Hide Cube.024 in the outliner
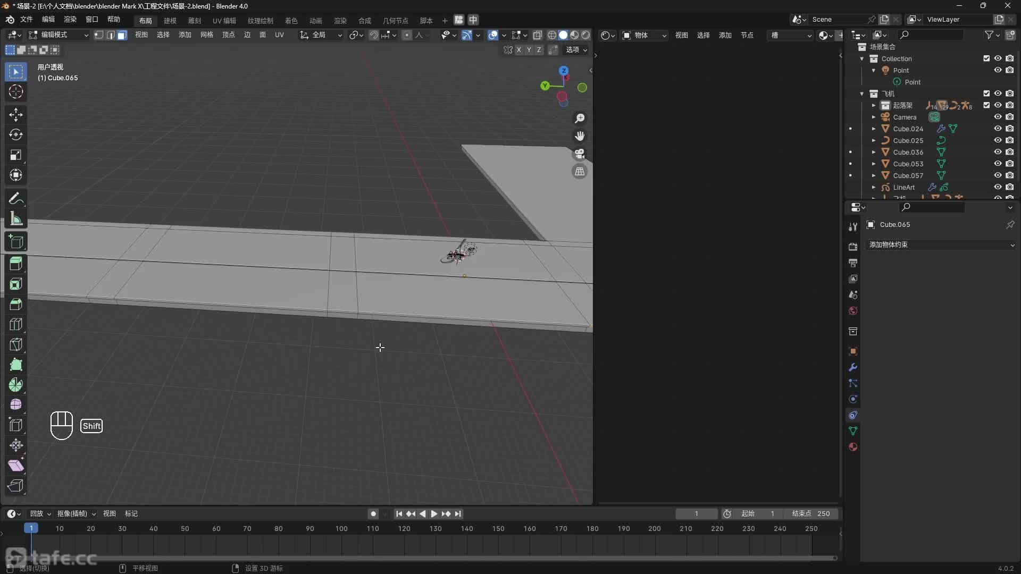The width and height of the screenshot is (1021, 574). pos(998,129)
